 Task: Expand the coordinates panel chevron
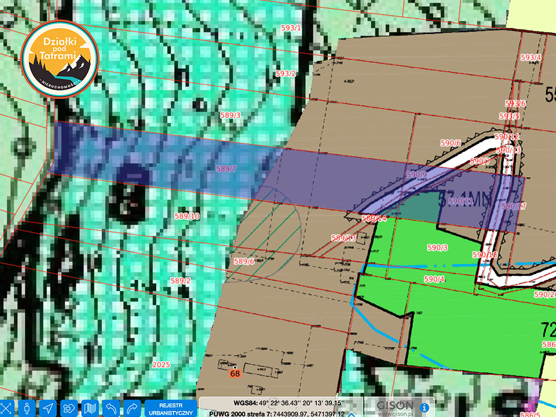351,414
